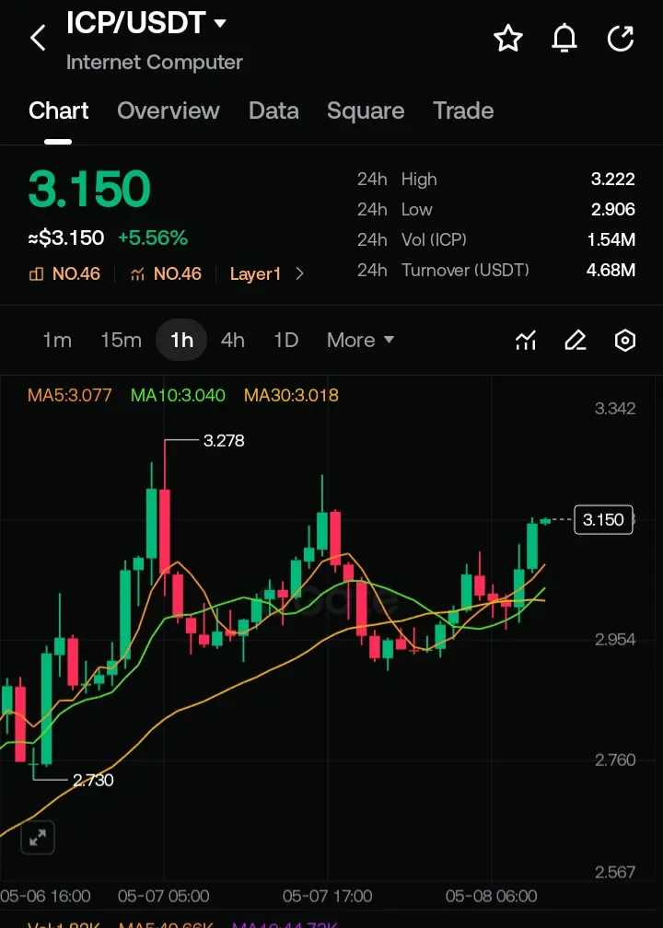Open price alert bell icon
The height and width of the screenshot is (928, 663).
(x=564, y=39)
